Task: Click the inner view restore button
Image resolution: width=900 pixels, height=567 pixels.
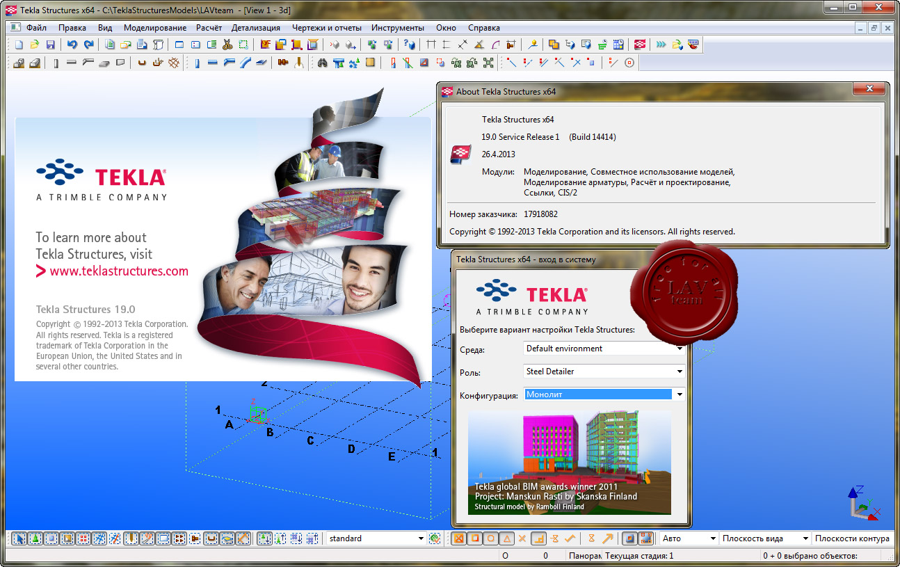Action: point(874,28)
